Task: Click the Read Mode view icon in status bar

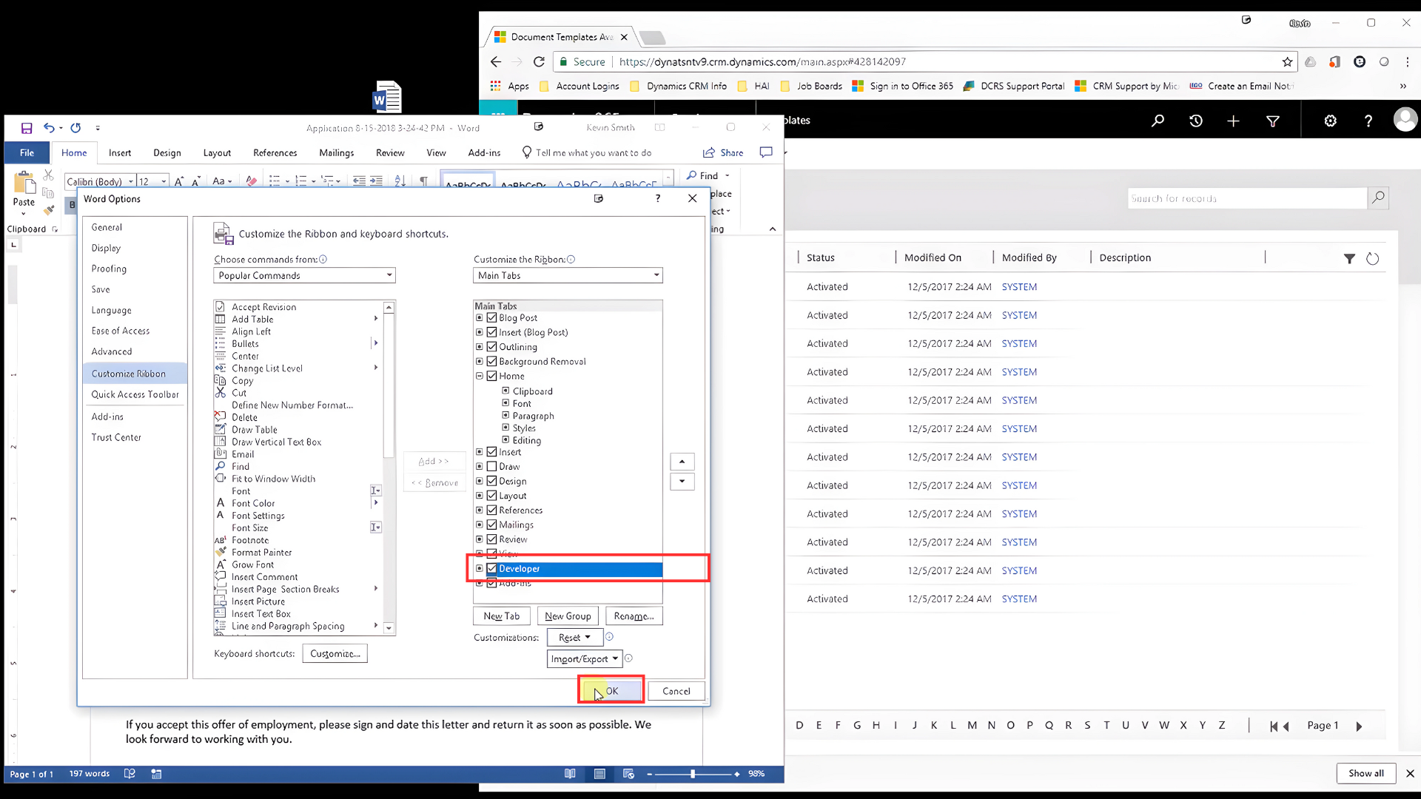Action: pos(570,774)
